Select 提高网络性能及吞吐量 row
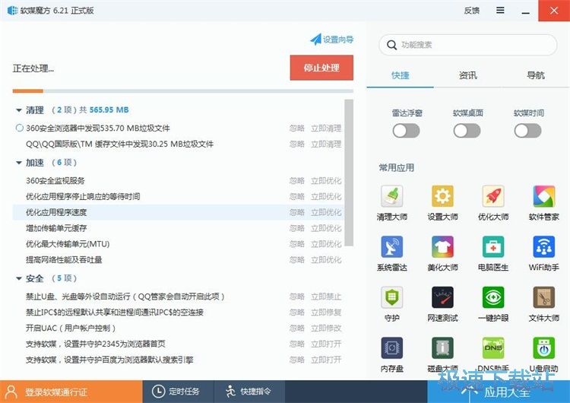The width and height of the screenshot is (570, 403). coord(178,260)
